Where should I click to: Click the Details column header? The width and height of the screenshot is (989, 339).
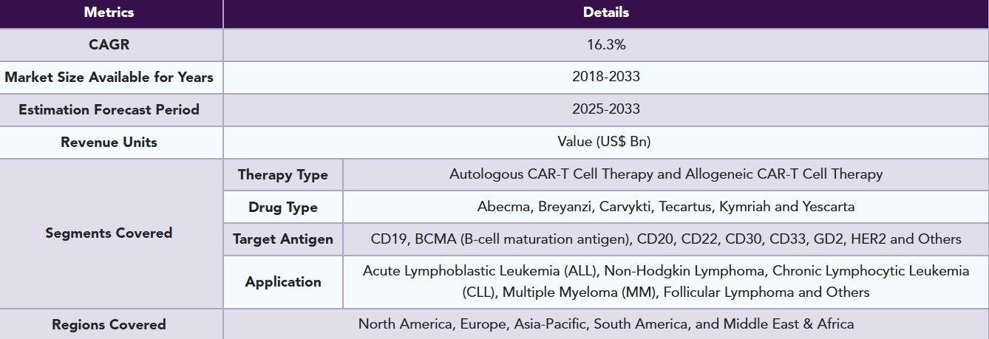click(606, 13)
